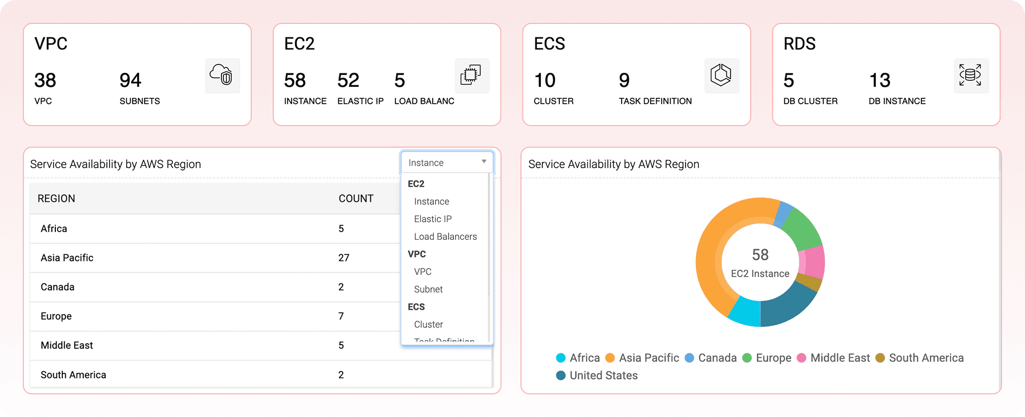Toggle Europe legend color marker
This screenshot has height=417, width=1025.
click(747, 358)
